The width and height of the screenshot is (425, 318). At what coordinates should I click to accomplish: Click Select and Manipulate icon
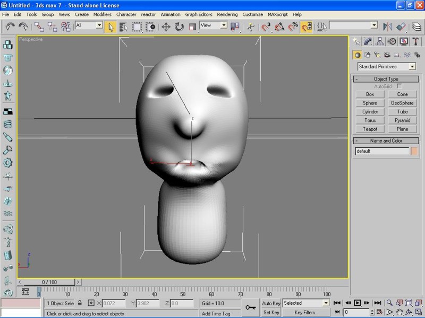(x=251, y=27)
